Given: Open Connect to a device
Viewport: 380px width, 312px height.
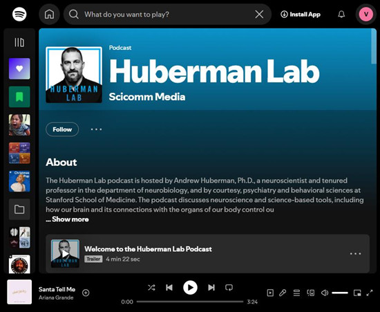Looking at the screenshot, I should [311, 293].
